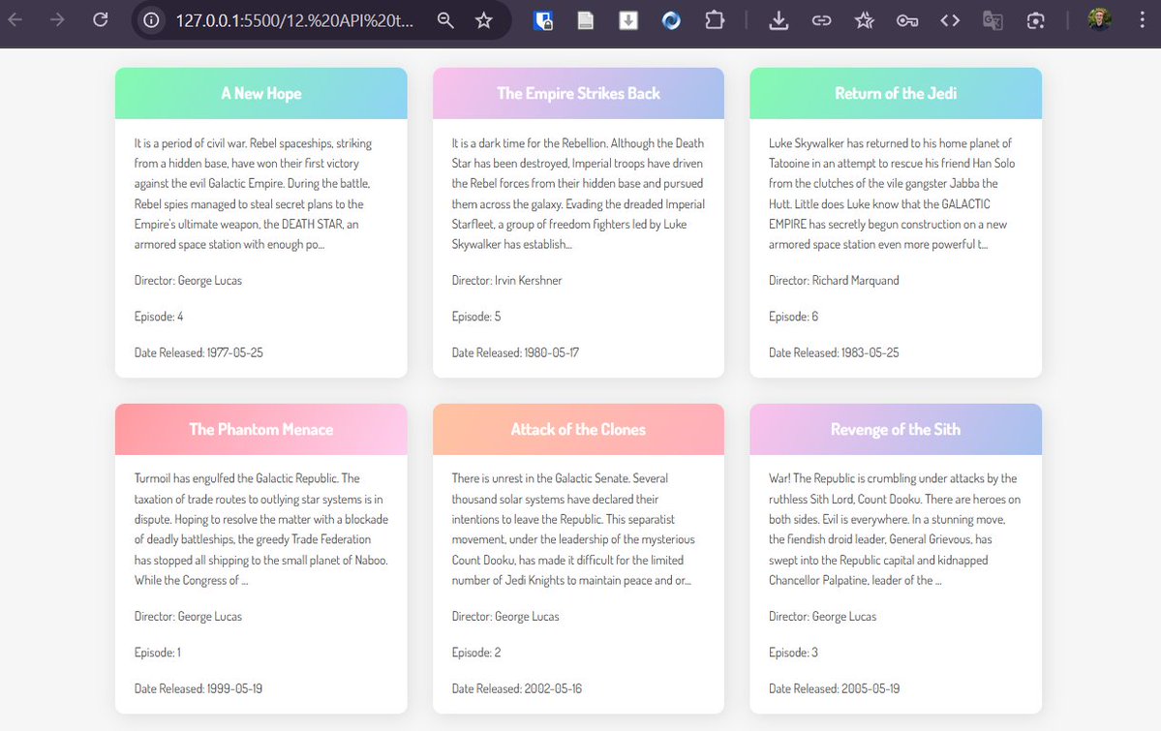The image size is (1161, 731).
Task: Click 'Date Released: 1980-05-17'
Action: pos(515,352)
